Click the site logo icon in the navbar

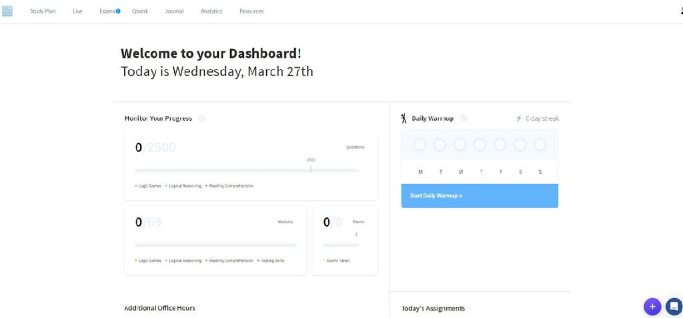point(7,11)
